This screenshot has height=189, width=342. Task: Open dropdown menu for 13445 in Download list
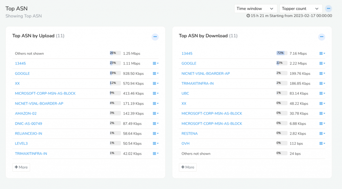pyautogui.click(x=322, y=53)
